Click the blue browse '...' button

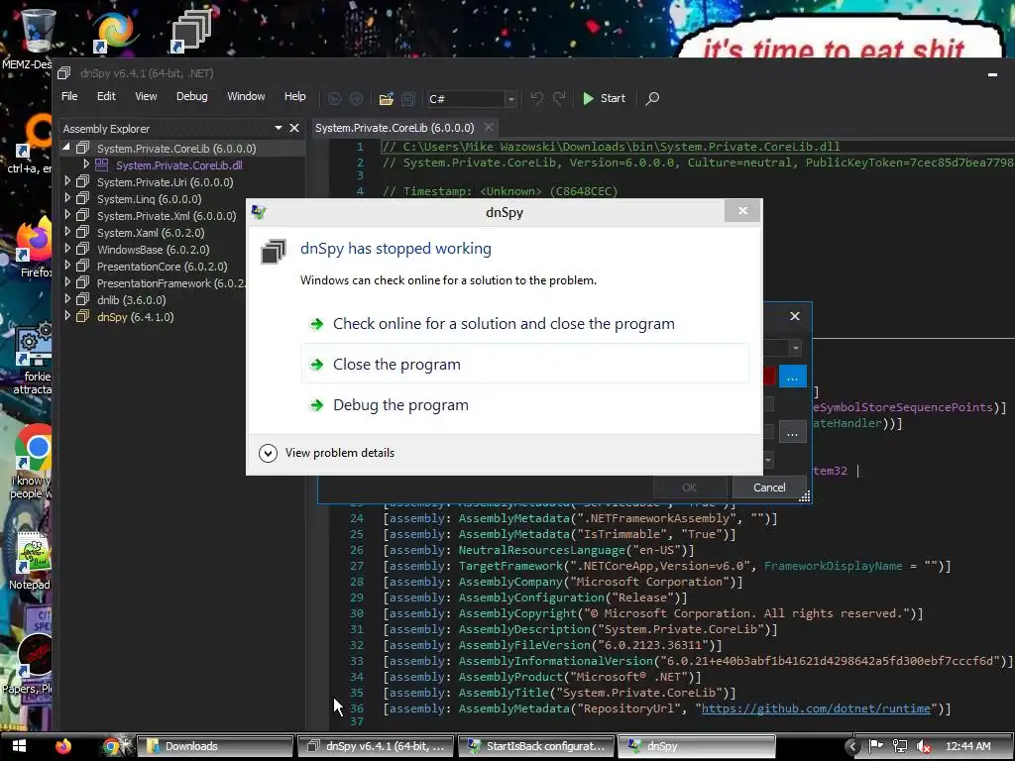[792, 377]
